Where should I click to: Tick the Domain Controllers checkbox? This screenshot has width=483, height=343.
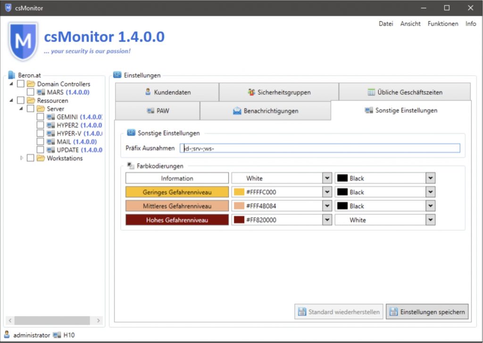21,84
